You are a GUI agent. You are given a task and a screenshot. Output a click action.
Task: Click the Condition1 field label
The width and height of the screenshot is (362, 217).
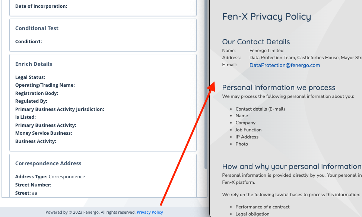(29, 42)
